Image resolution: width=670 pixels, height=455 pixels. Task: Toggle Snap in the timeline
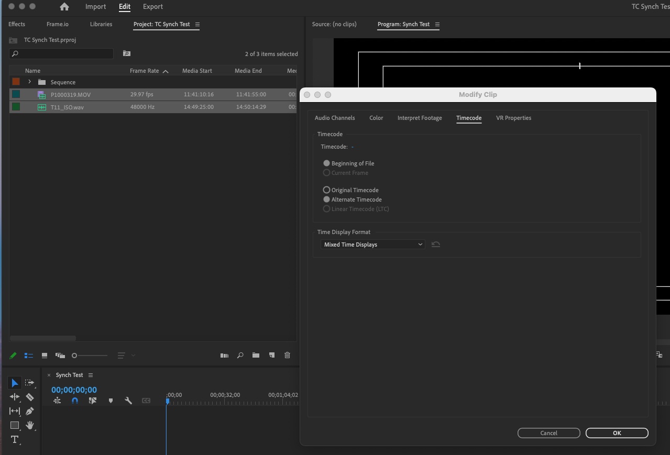pos(75,401)
